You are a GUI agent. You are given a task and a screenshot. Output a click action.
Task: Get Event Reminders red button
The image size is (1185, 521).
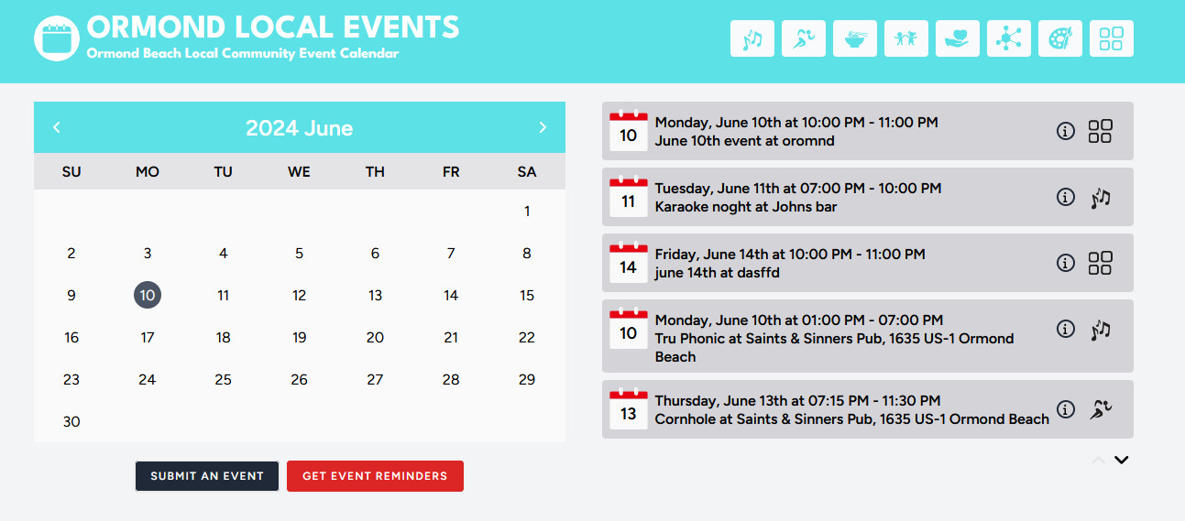click(375, 476)
